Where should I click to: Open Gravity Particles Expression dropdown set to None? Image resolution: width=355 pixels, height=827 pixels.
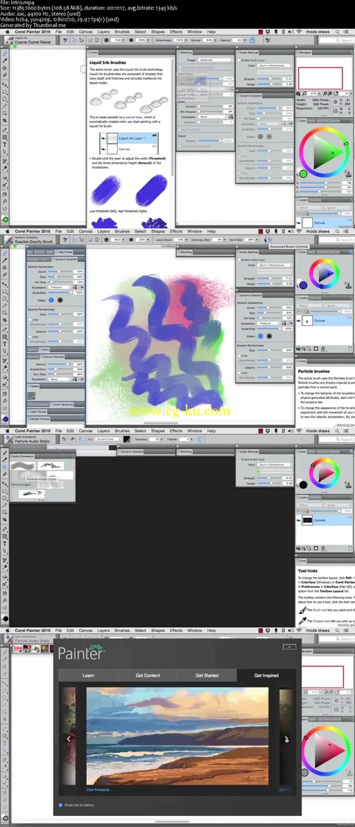point(59,380)
